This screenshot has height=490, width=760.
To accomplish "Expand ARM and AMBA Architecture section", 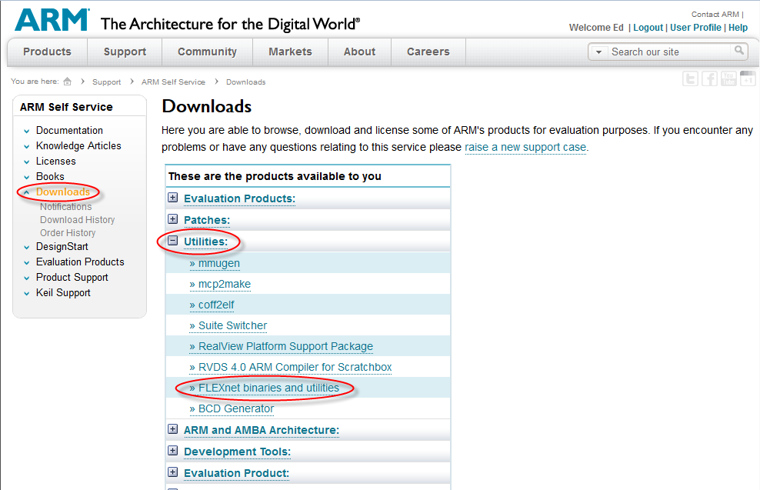I will click(173, 429).
